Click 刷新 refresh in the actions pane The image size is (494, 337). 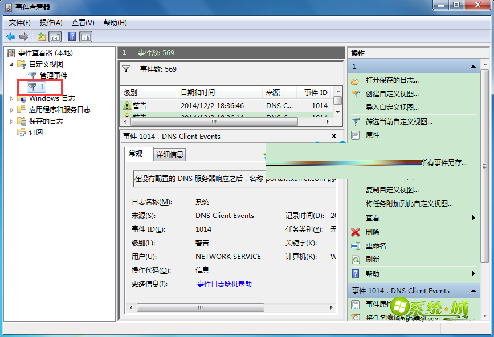pyautogui.click(x=372, y=259)
